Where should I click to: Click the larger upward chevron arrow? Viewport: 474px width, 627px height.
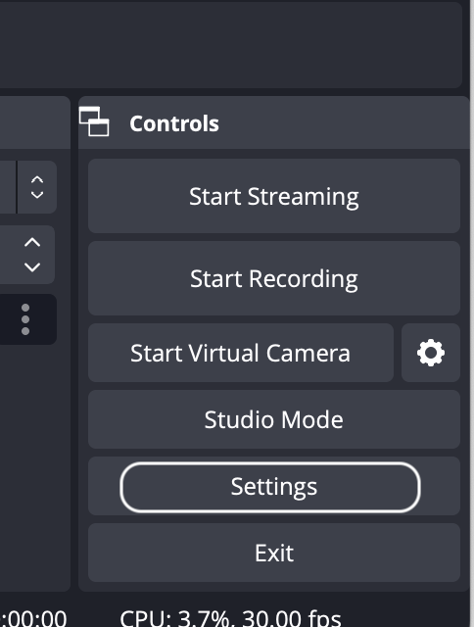[32, 242]
